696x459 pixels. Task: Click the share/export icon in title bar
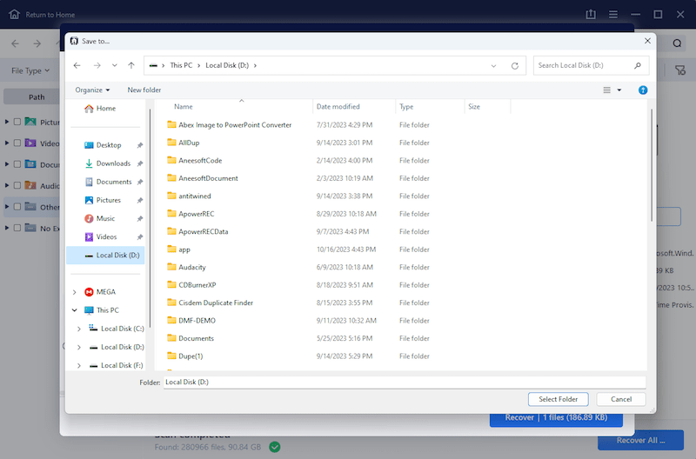click(x=591, y=14)
